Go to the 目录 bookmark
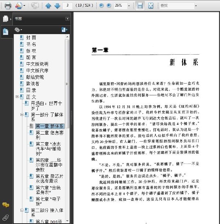This screenshot has width=220, height=224. 31,90
